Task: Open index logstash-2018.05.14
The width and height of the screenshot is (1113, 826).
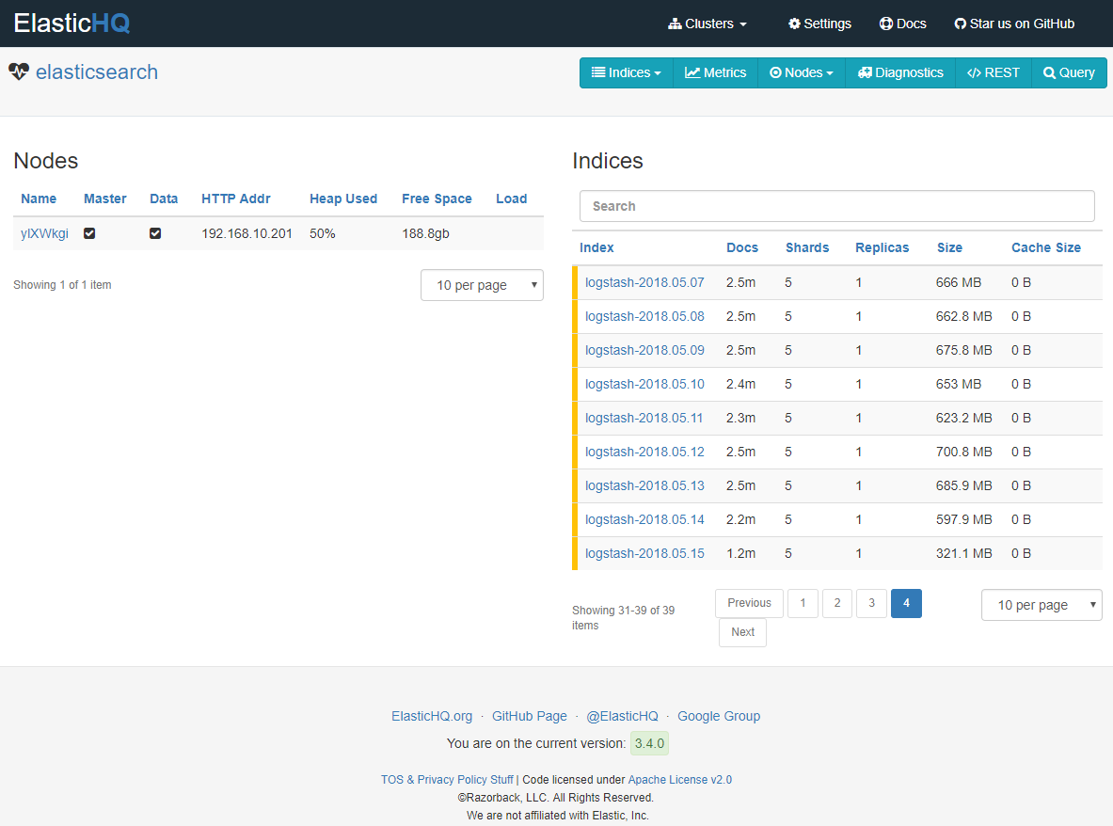Action: click(x=644, y=519)
